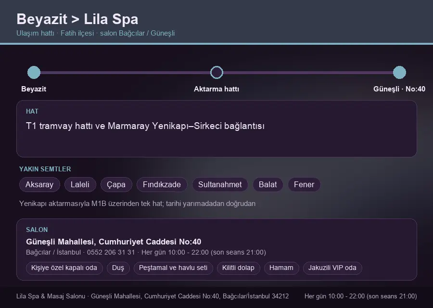Viewport: 433px width, 308px height.
Task: Select the Balat neighborhood chip
Action: 268,184
